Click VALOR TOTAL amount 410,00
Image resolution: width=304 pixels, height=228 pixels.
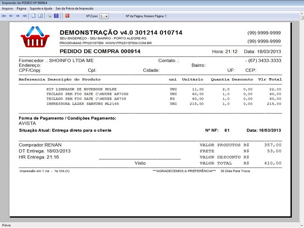pos(272,163)
